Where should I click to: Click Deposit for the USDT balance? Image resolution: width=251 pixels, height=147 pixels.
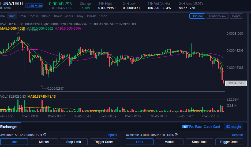pyautogui.click(x=112, y=135)
